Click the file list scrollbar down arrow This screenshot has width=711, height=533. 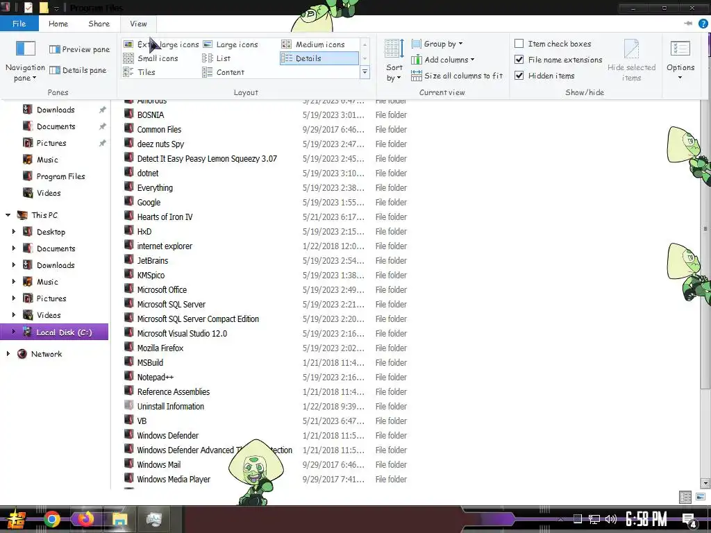(x=705, y=483)
